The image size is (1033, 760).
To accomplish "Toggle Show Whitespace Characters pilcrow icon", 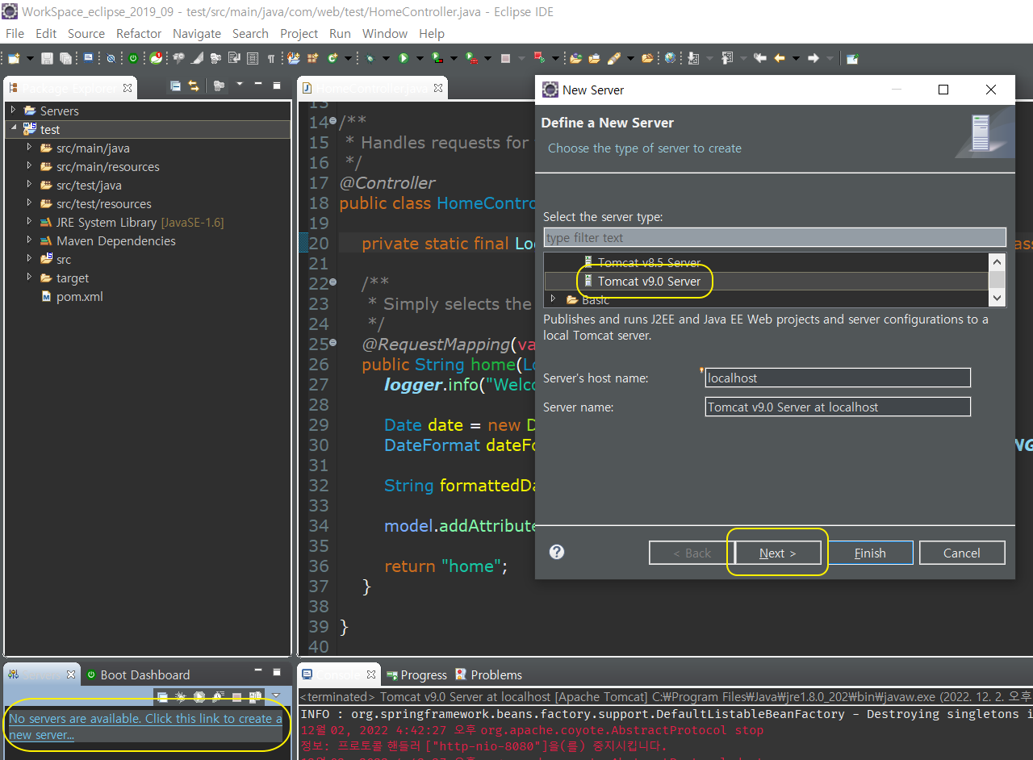I will (x=271, y=58).
